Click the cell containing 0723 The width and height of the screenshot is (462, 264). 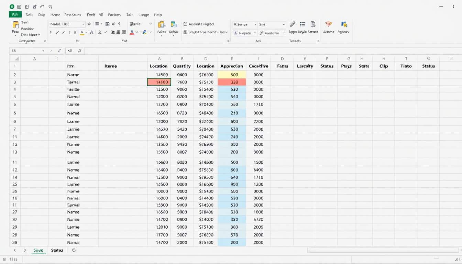[x=182, y=113]
